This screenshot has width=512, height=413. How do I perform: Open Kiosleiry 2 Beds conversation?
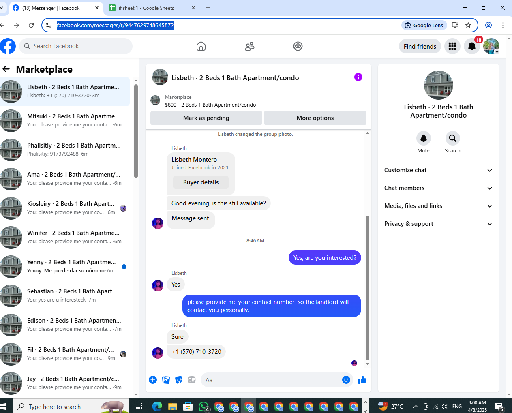point(65,208)
